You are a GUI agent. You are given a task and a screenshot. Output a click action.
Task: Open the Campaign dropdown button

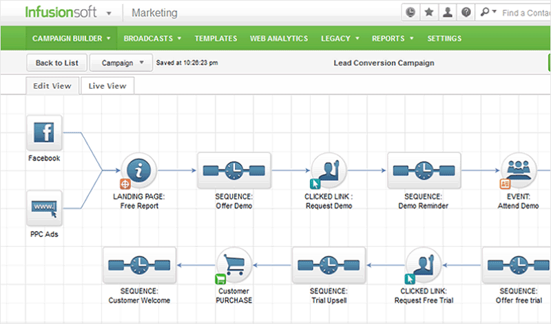121,63
